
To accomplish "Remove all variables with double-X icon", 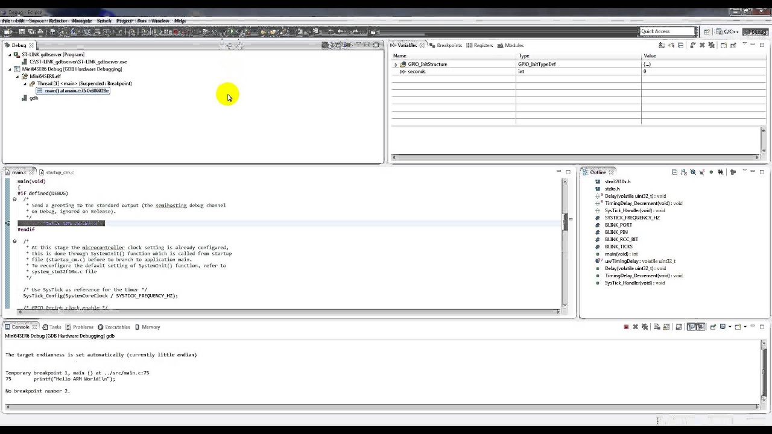I will (x=711, y=45).
